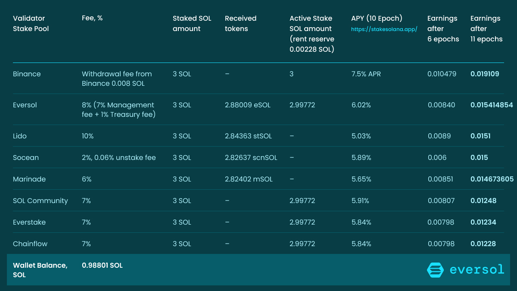Select the SOL Community row name

coord(40,201)
